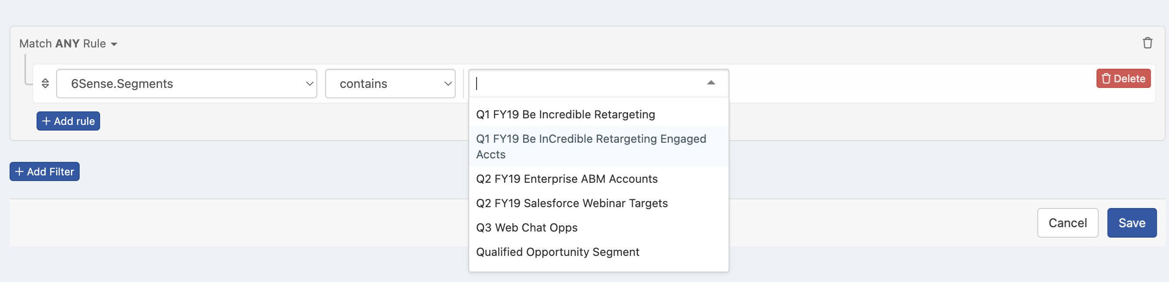Click the segment search input field
The width and height of the screenshot is (1169, 282).
[x=585, y=84]
